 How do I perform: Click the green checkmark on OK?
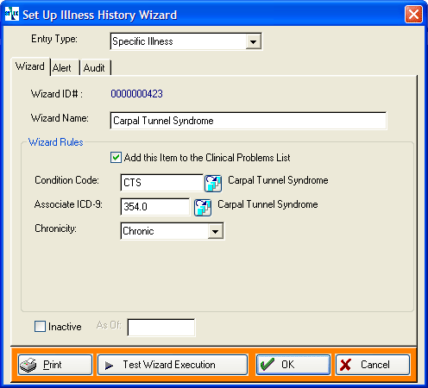(x=267, y=365)
